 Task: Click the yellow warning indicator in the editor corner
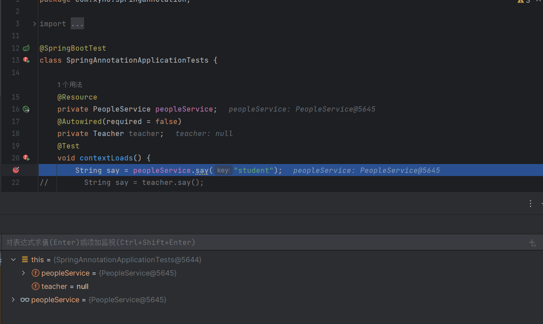pos(521,1)
